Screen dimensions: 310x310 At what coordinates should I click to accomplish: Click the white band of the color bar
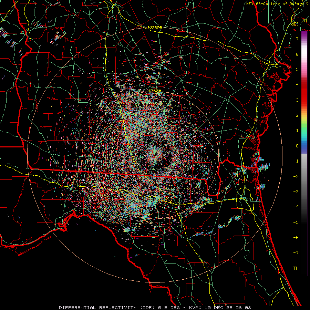click(x=304, y=51)
